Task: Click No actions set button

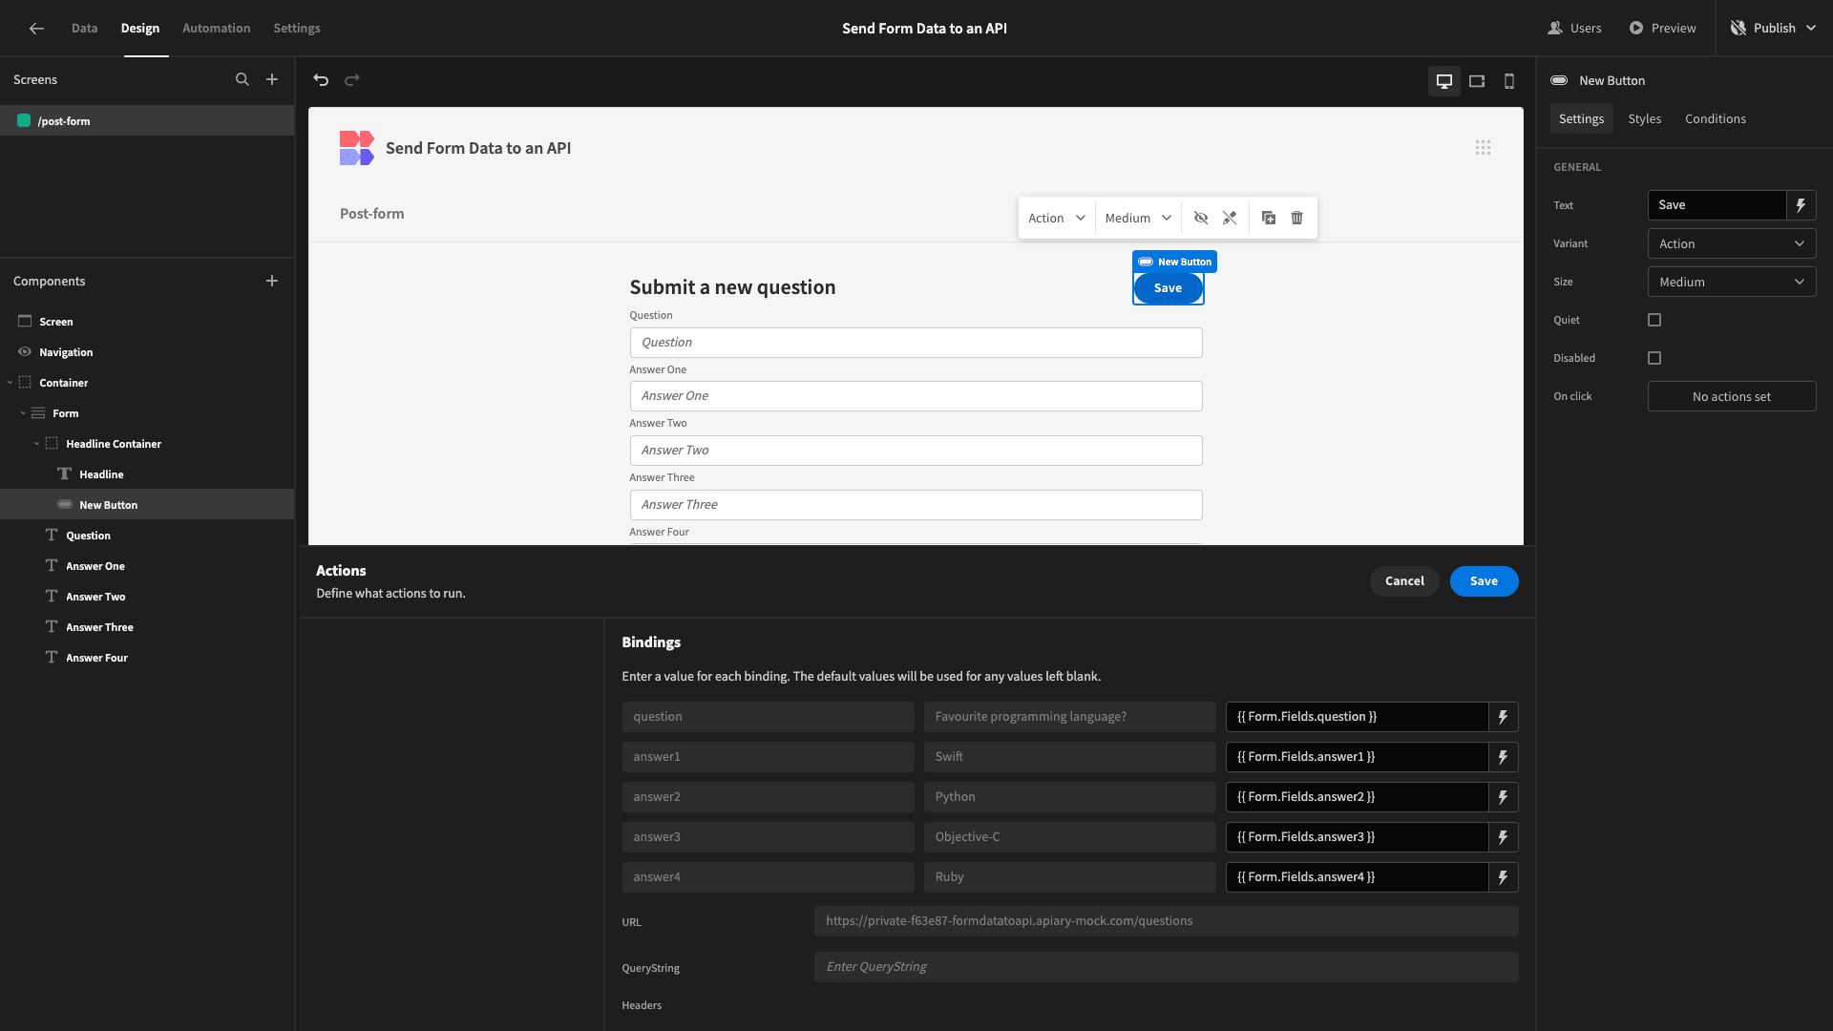Action: click(1732, 396)
